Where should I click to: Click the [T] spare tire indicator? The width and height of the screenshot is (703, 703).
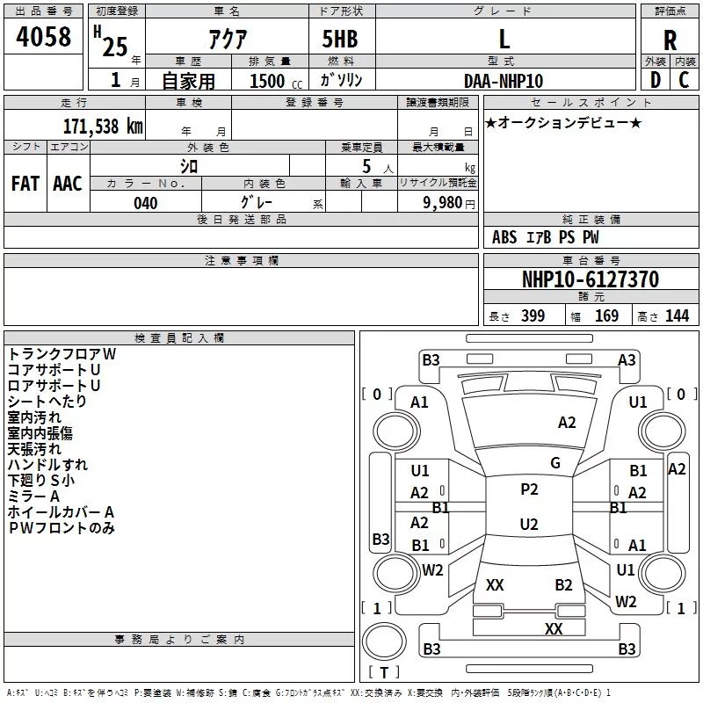(383, 673)
